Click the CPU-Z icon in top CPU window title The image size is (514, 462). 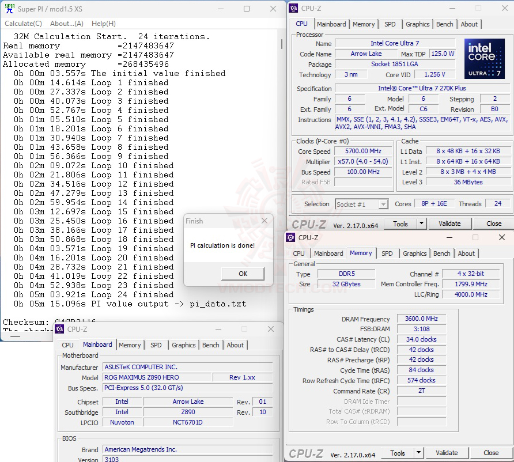coord(293,8)
